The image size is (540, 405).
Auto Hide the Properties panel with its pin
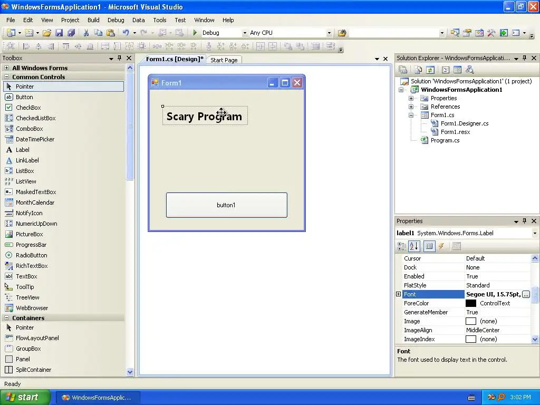click(x=525, y=221)
